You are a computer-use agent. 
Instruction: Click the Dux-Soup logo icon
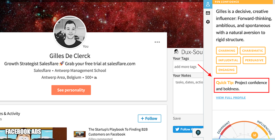click(x=176, y=51)
